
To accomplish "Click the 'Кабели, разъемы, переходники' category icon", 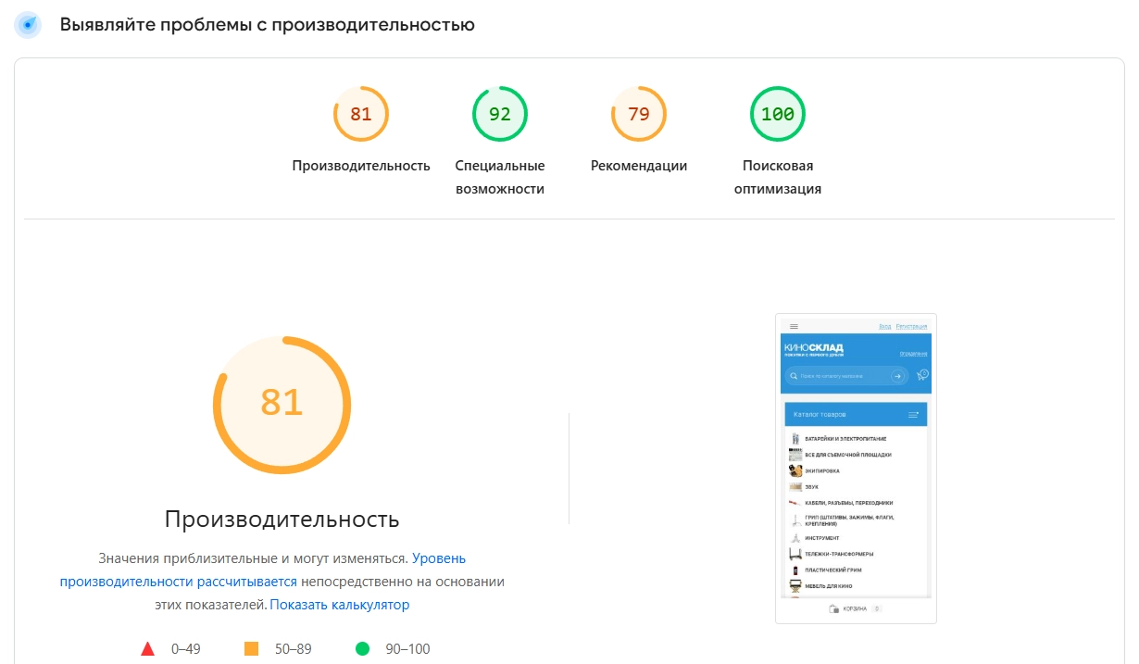I will [795, 503].
